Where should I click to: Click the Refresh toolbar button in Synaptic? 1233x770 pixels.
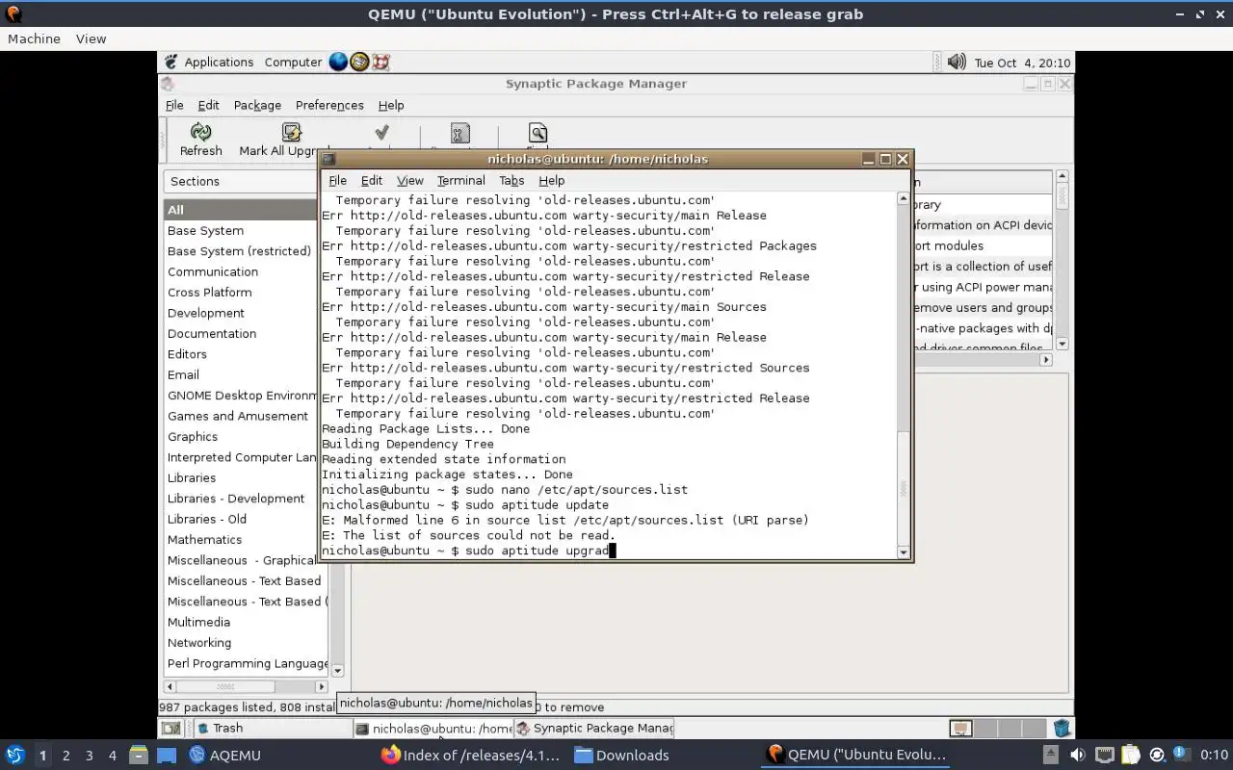200,140
